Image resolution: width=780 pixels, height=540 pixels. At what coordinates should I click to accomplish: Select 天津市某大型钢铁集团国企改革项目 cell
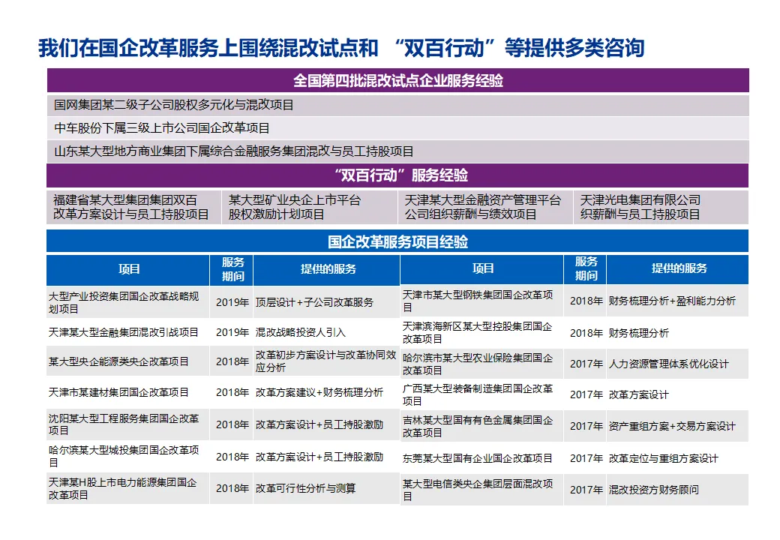[x=482, y=301]
